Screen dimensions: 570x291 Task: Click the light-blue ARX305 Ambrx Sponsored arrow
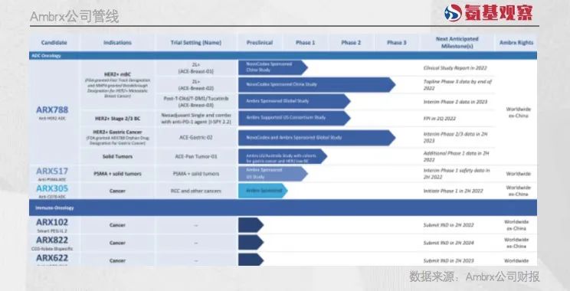(263, 191)
